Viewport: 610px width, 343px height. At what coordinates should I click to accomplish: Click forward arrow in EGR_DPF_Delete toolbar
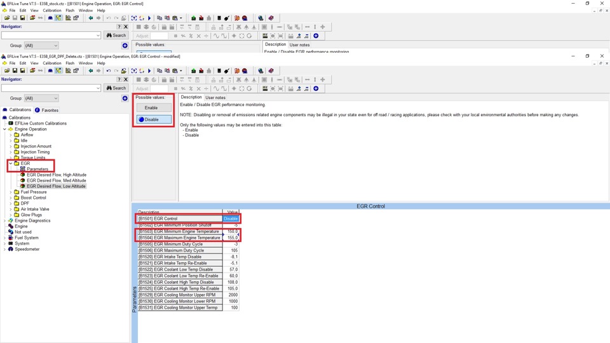(x=98, y=71)
